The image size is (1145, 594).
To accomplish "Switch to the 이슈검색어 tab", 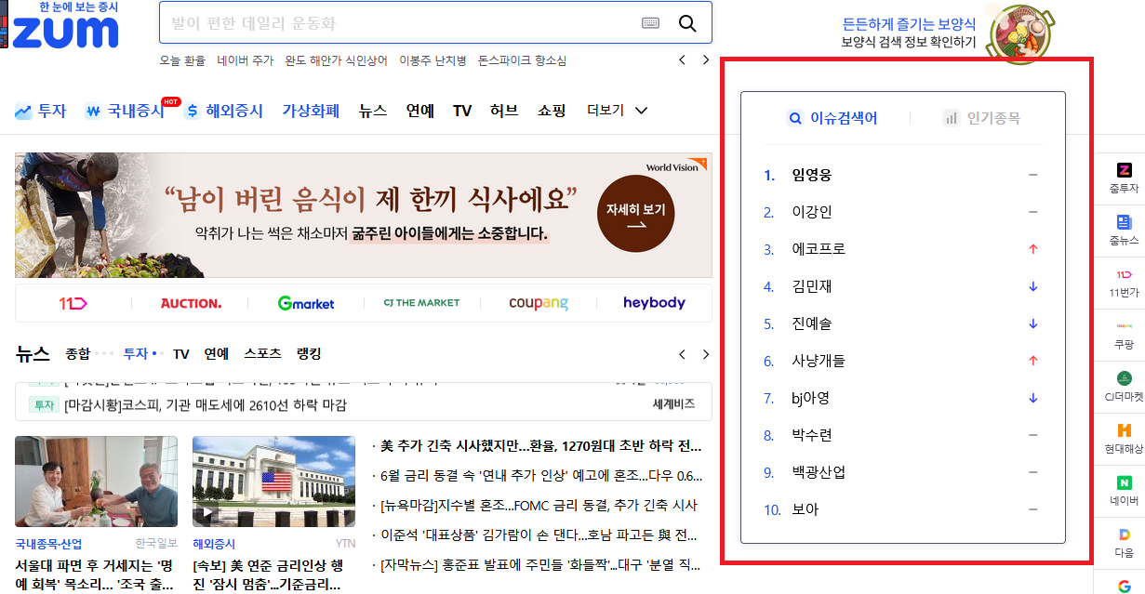I will [832, 118].
